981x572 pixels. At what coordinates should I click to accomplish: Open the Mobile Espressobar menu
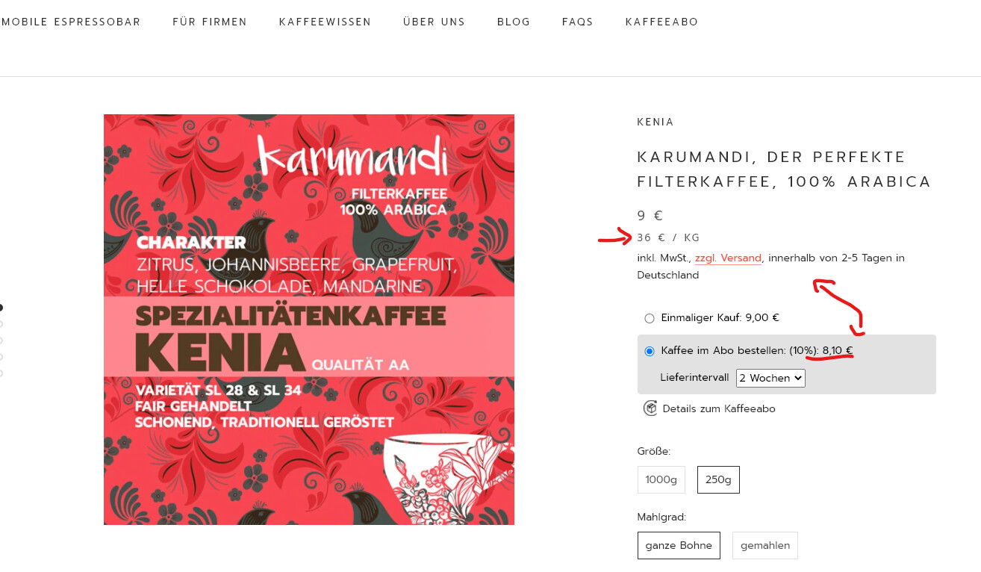pyautogui.click(x=71, y=22)
